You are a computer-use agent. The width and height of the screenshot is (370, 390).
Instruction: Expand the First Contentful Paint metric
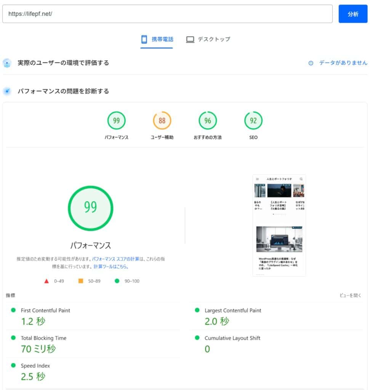(x=45, y=310)
